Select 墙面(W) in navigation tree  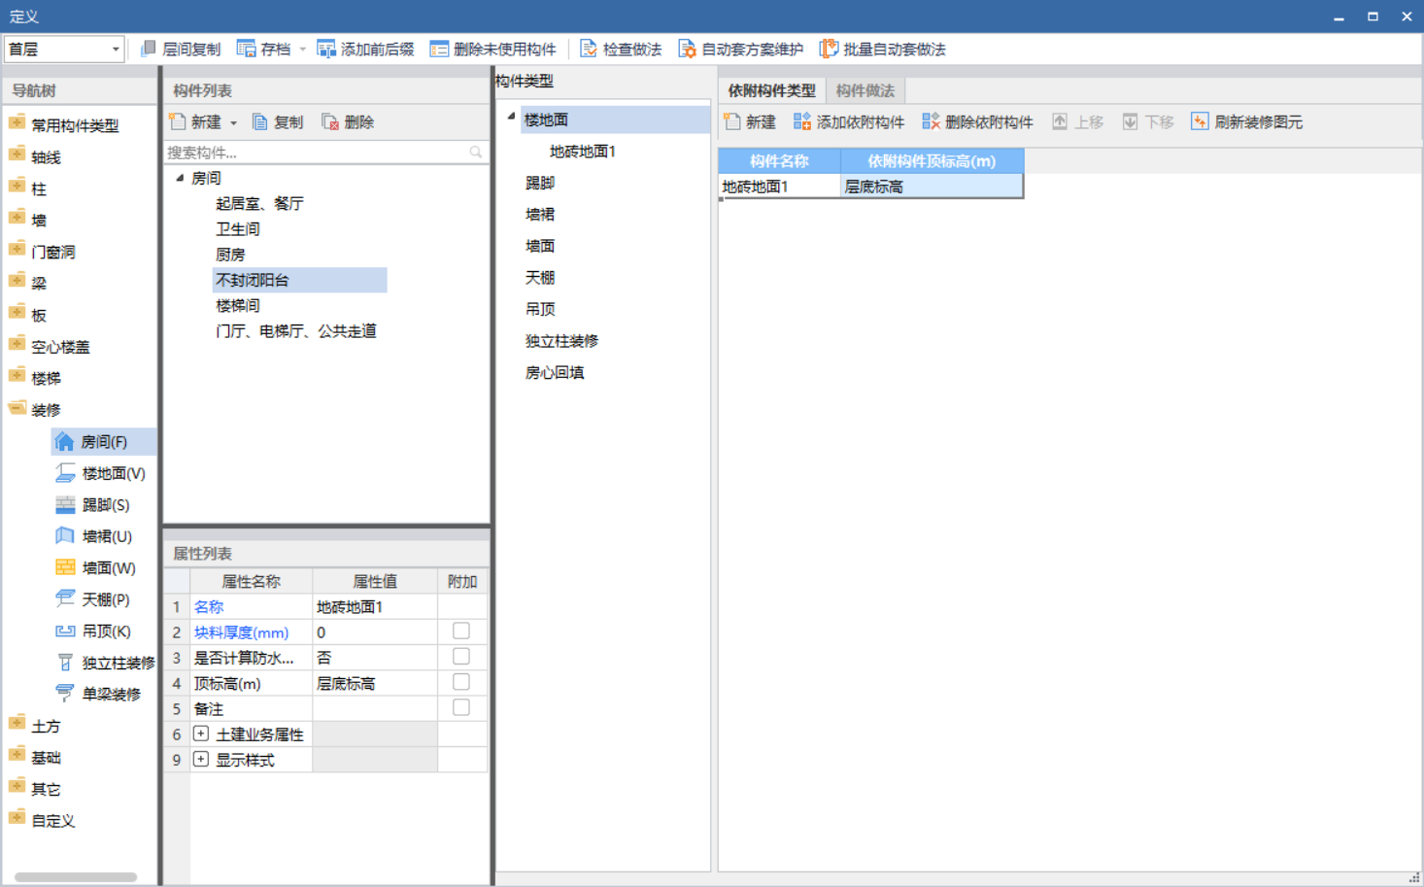[x=95, y=568]
